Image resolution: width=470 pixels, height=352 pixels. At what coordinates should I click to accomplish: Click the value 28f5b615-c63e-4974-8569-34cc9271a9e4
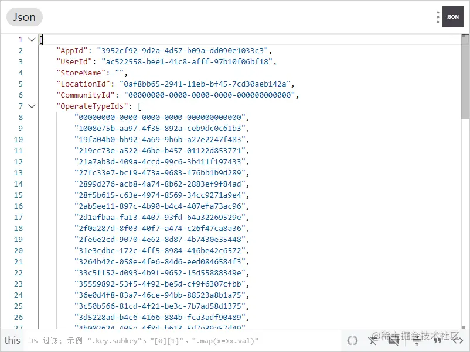[x=160, y=195]
